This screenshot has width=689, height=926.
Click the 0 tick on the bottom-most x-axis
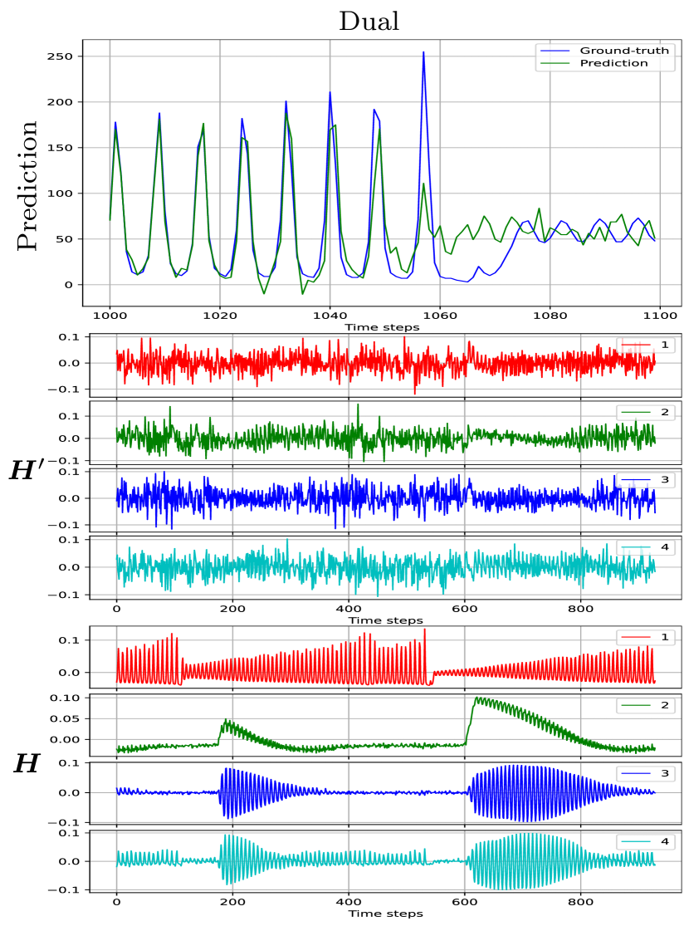(116, 901)
